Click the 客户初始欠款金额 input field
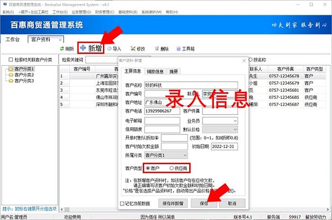Viewport: 332px width, 220px height. coord(174,146)
